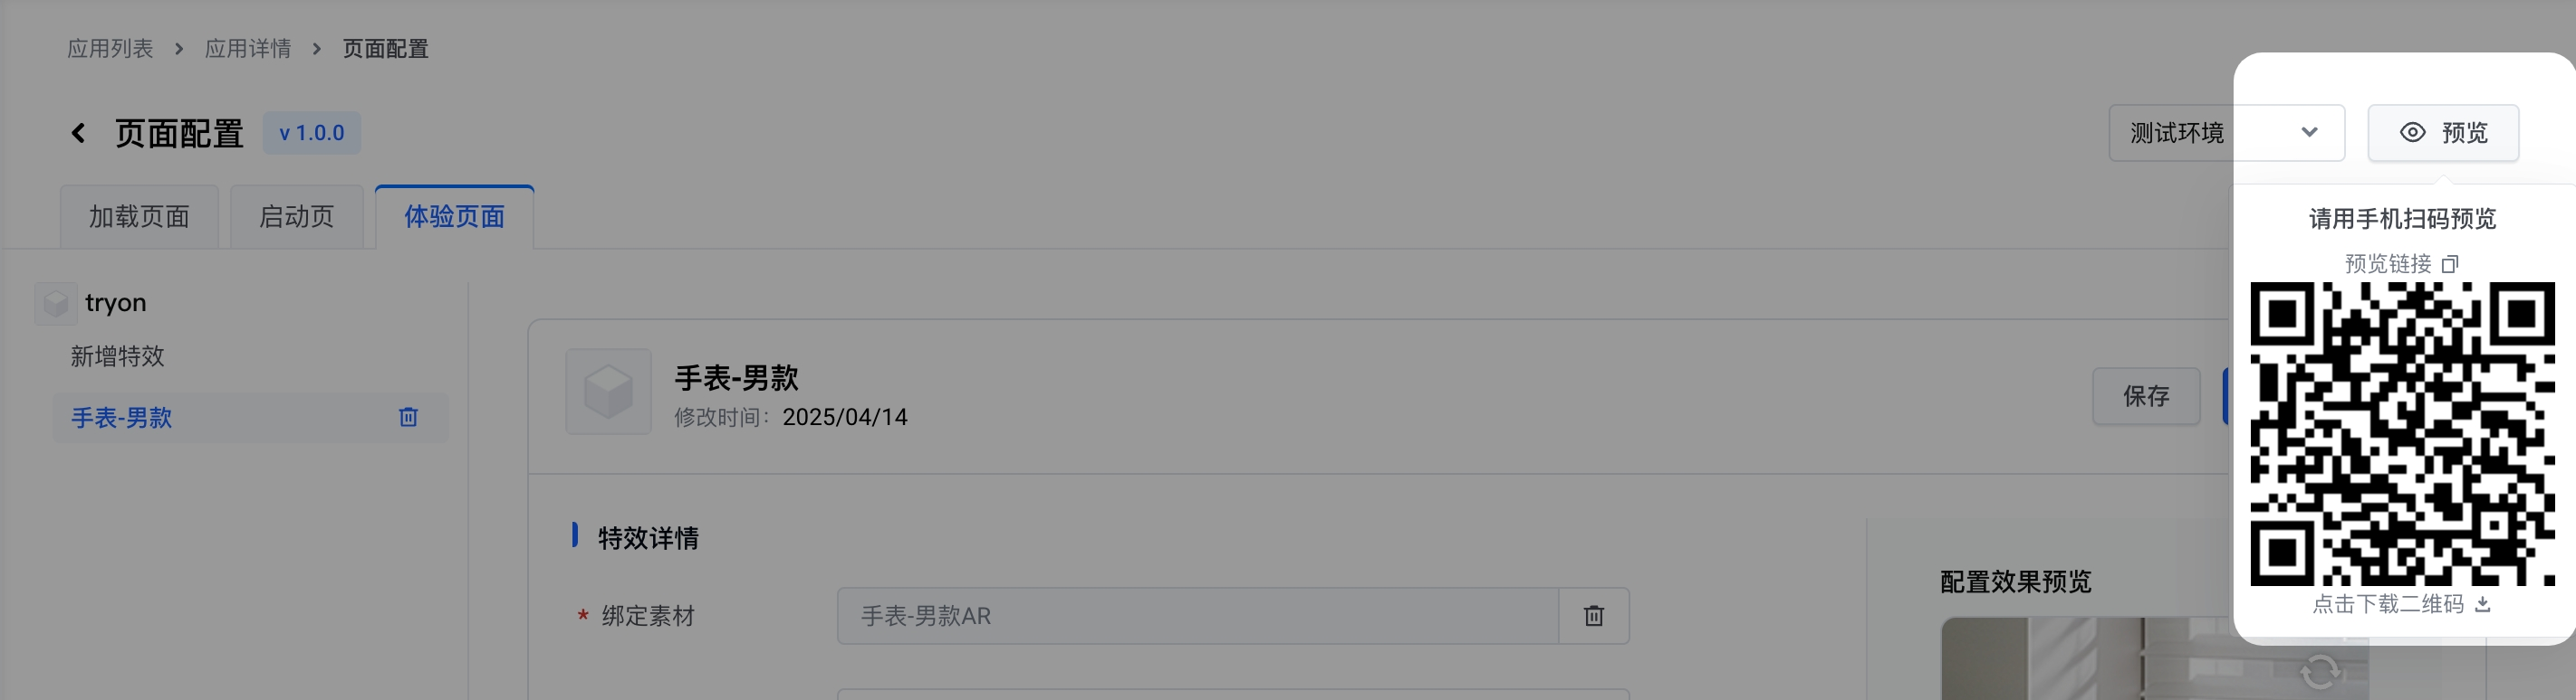Select 手表-男款 effect in the list
The width and height of the screenshot is (2576, 700).
(x=122, y=418)
